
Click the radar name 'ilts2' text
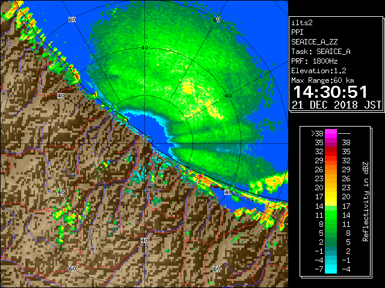[302, 23]
